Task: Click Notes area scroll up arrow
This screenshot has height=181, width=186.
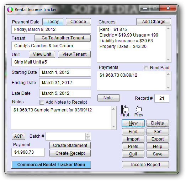Action: (113, 109)
